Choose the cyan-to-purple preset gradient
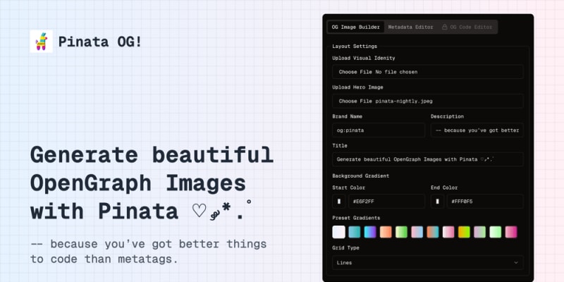 [x=370, y=232]
